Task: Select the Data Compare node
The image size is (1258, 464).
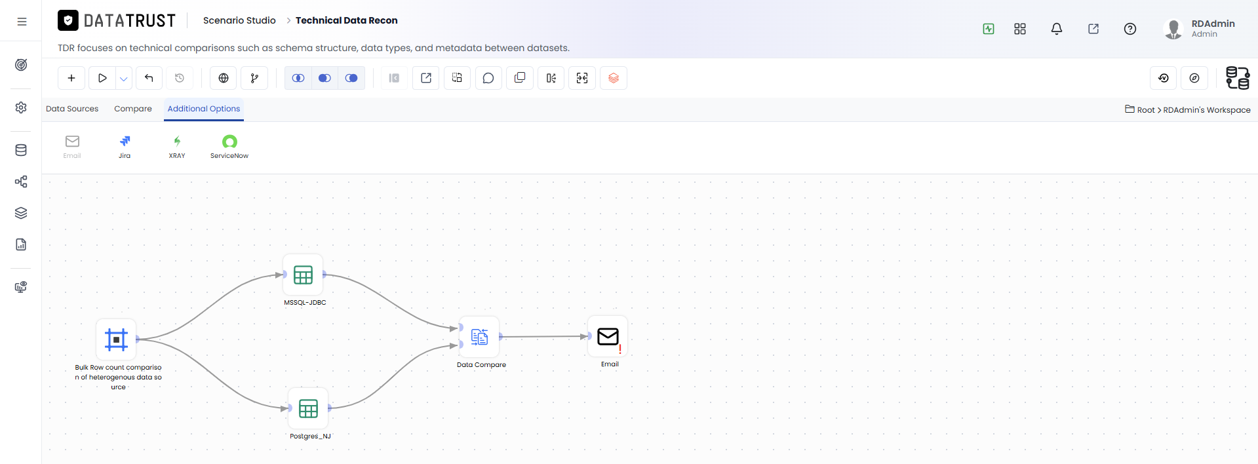Action: pyautogui.click(x=479, y=337)
